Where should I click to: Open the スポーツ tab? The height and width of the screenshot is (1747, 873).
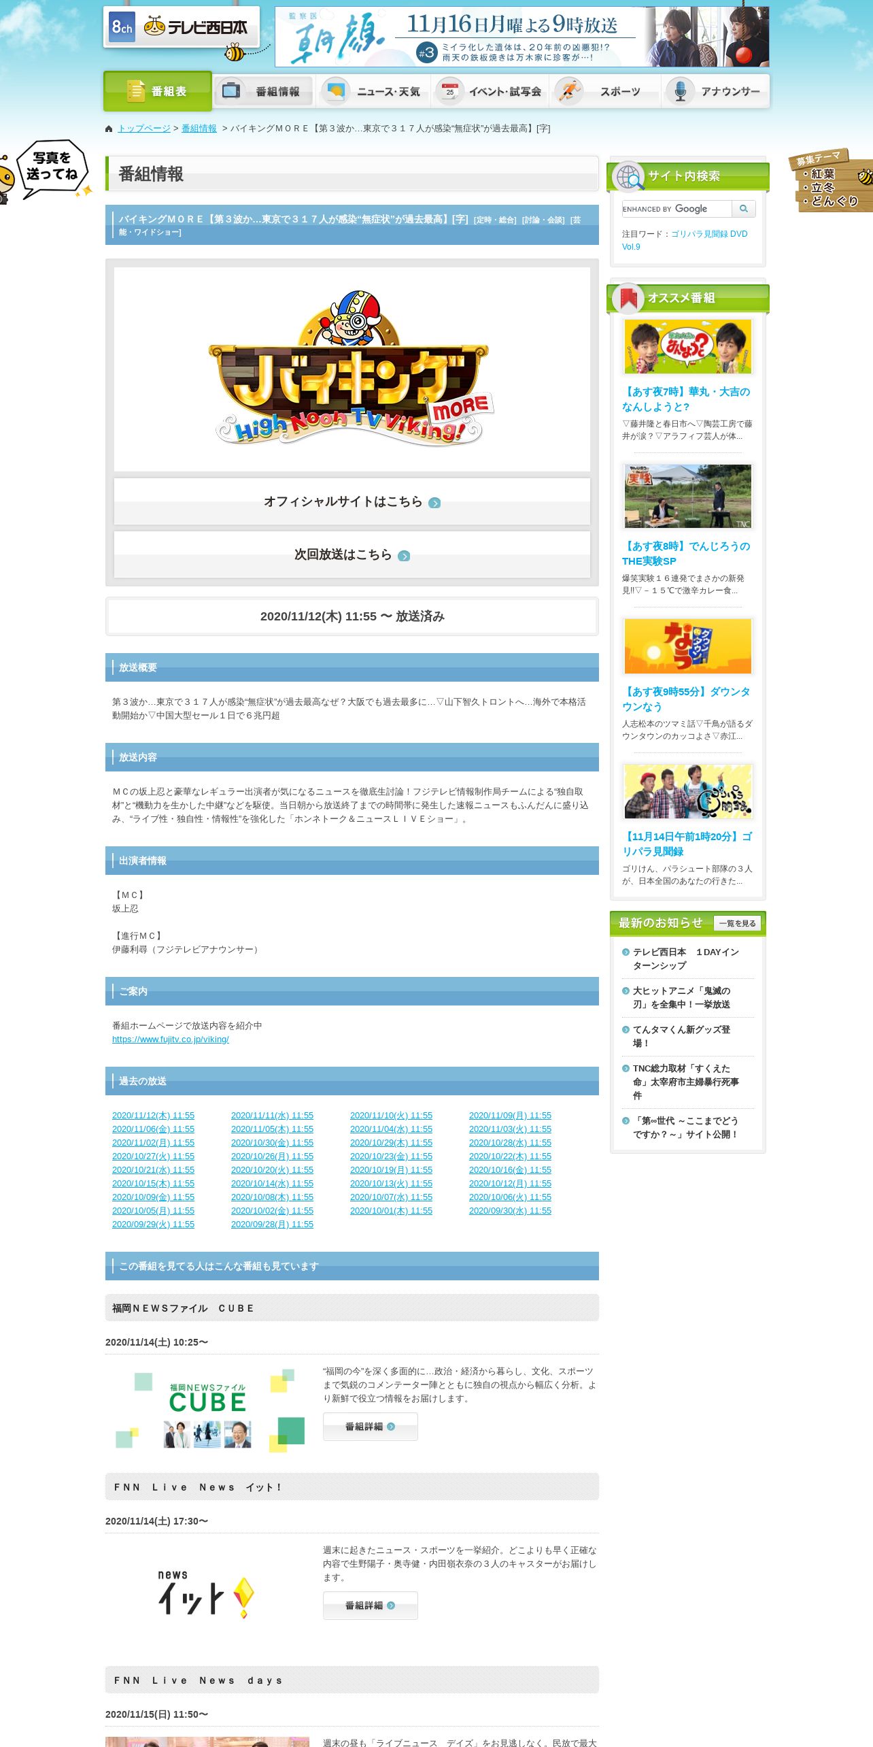(605, 91)
